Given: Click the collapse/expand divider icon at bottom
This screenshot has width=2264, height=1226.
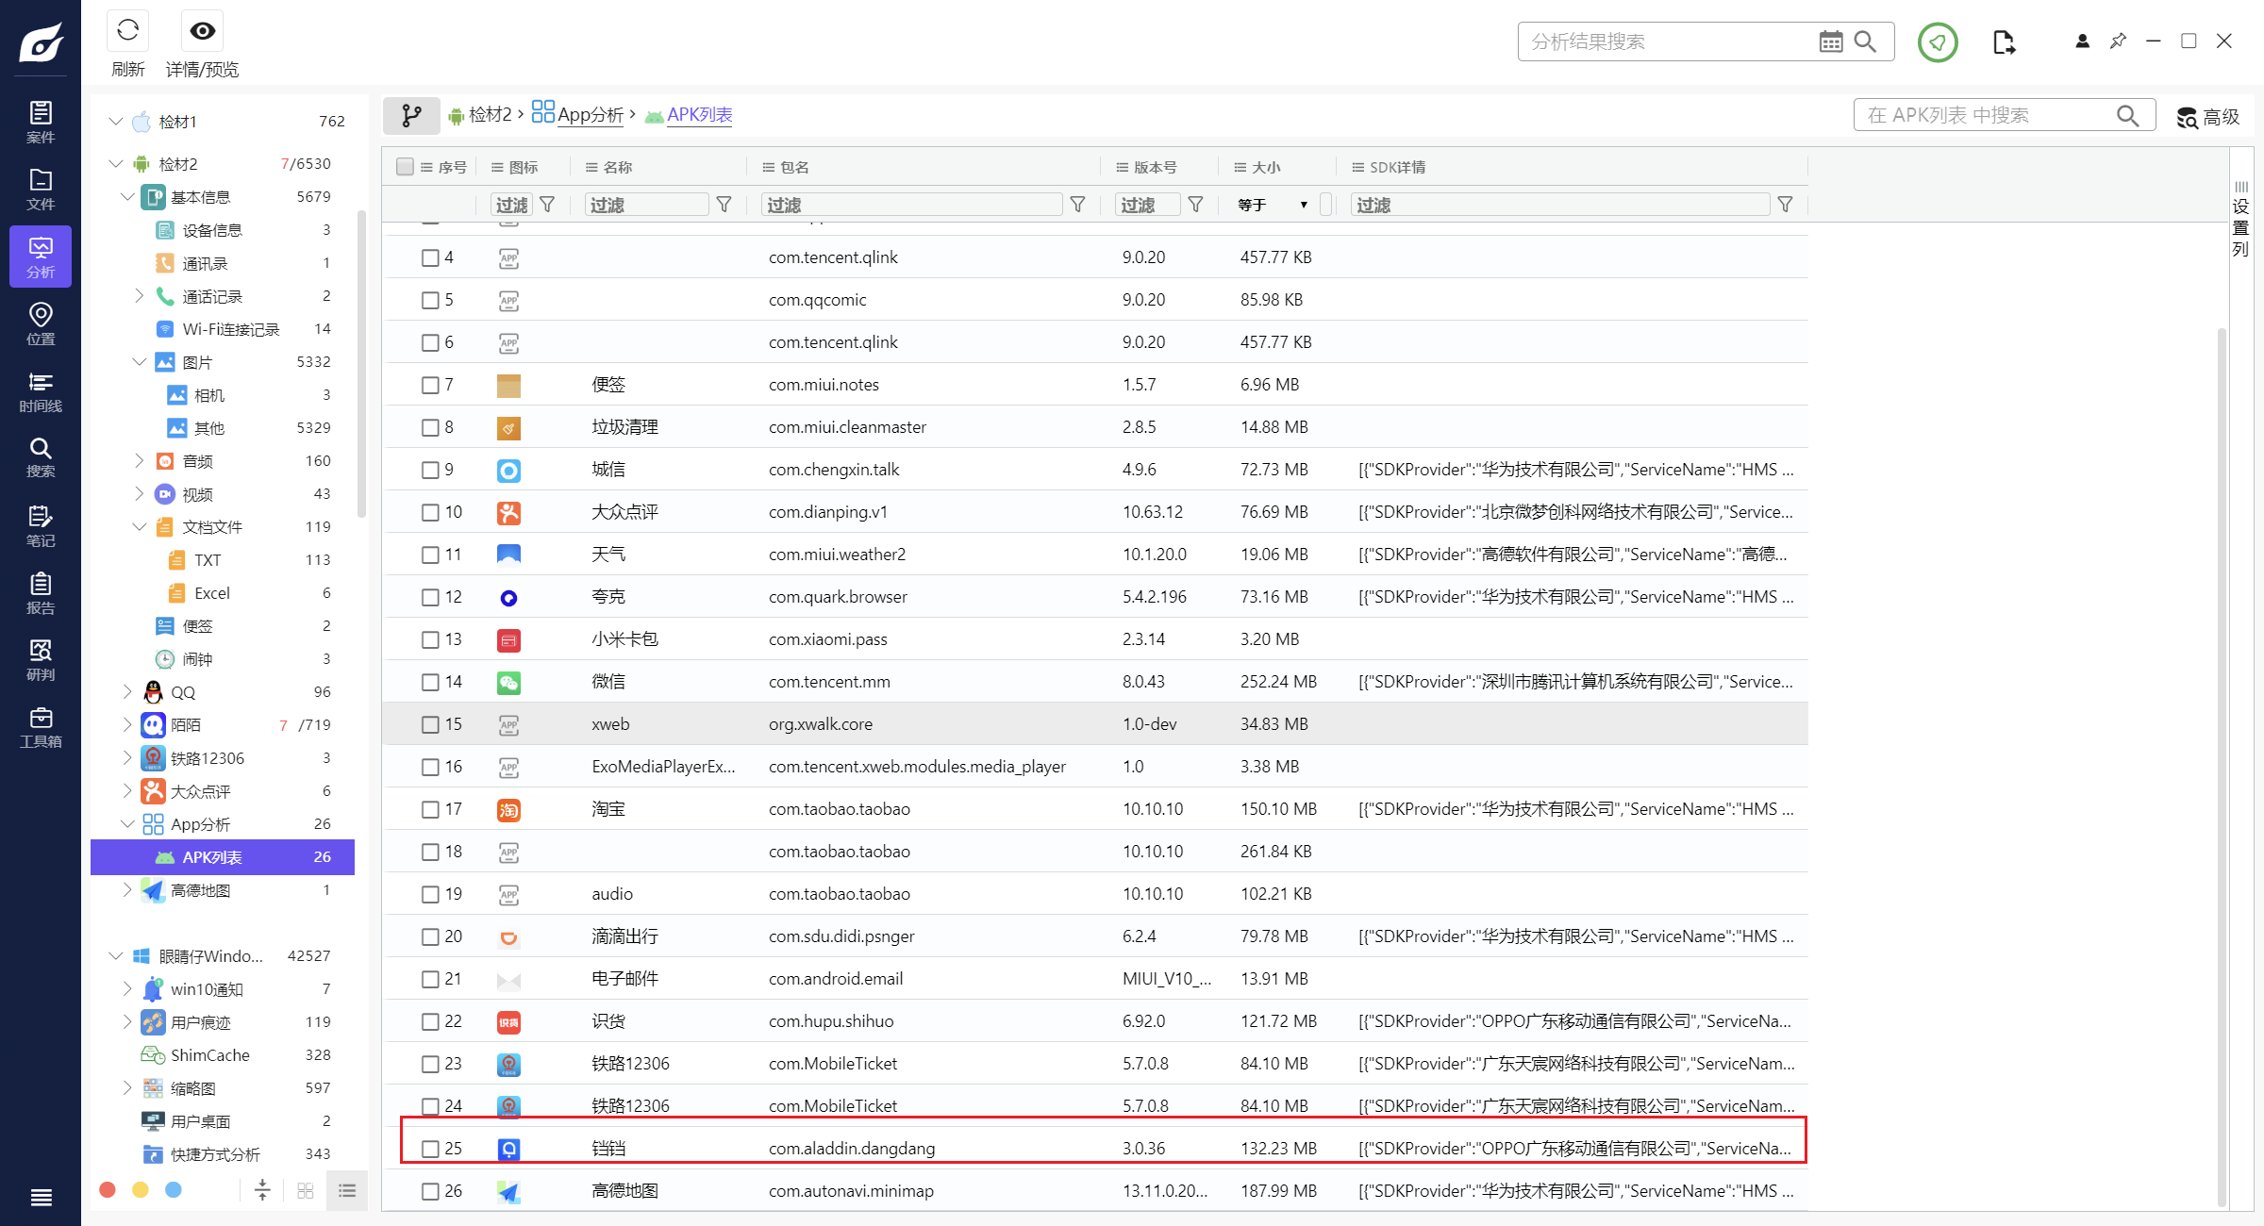Looking at the screenshot, I should pos(262,1190).
